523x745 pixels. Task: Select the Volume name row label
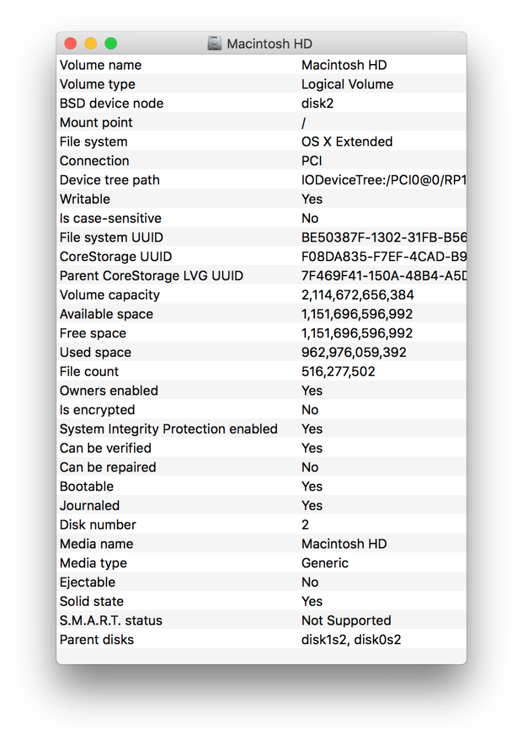[x=101, y=65]
